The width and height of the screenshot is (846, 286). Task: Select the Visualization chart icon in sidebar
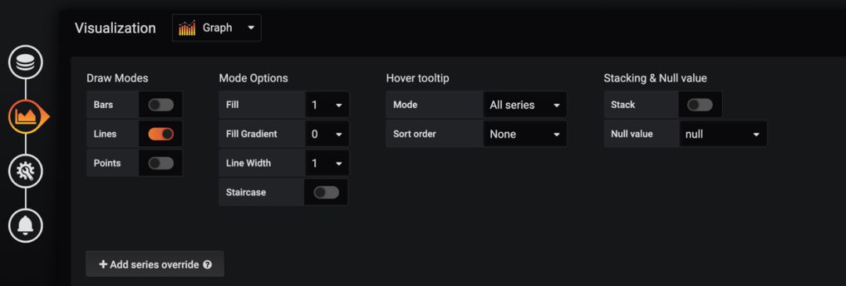[25, 116]
